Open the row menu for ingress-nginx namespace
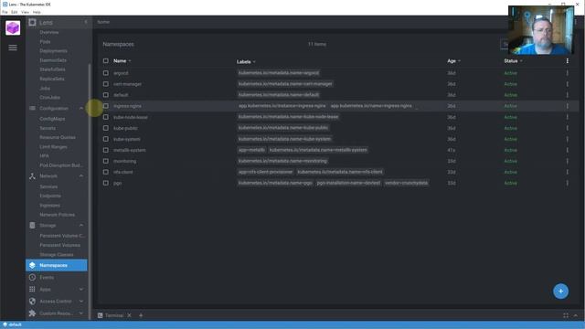585x329 pixels. pos(568,106)
